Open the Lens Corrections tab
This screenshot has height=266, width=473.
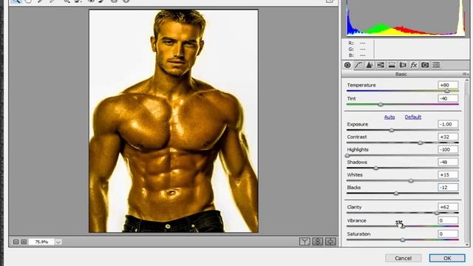(403, 65)
